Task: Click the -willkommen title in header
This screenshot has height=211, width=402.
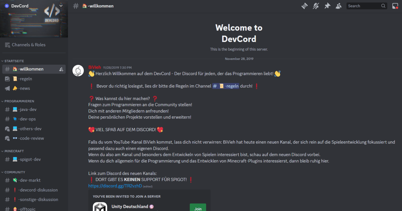Action: (x=98, y=6)
